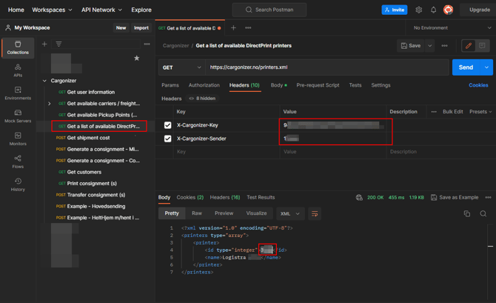Screen dimensions: 496x303
Task: Uncheck the X-Cargonizer-Key header checkbox
Action: (x=167, y=125)
